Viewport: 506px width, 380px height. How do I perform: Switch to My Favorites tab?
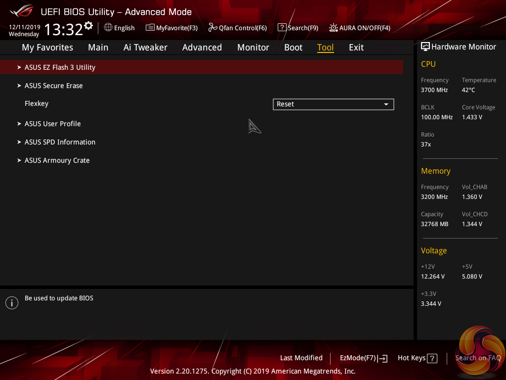click(47, 47)
